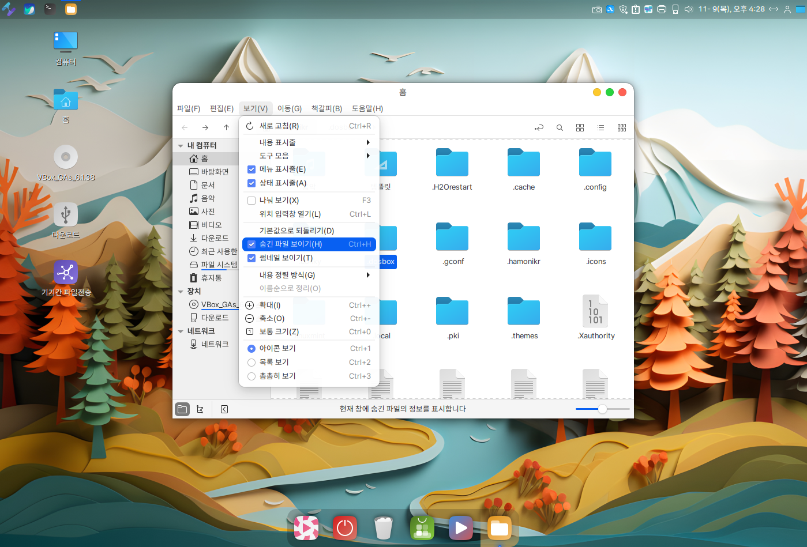Open the power icon in dock
The height and width of the screenshot is (547, 807).
pyautogui.click(x=344, y=527)
